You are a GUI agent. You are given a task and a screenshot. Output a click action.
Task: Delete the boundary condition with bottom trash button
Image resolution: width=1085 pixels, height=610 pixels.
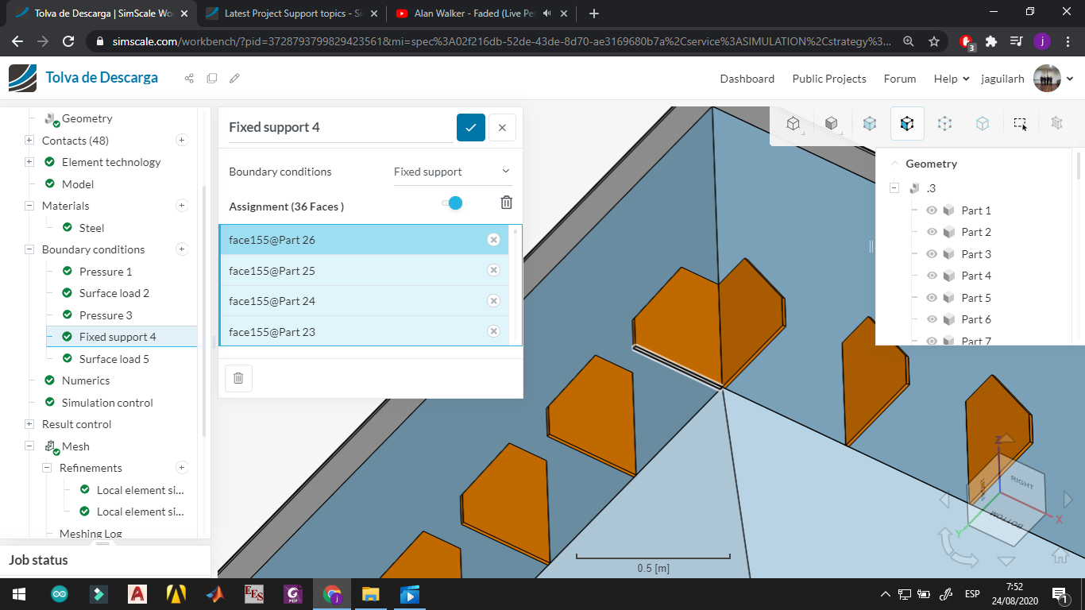tap(238, 379)
